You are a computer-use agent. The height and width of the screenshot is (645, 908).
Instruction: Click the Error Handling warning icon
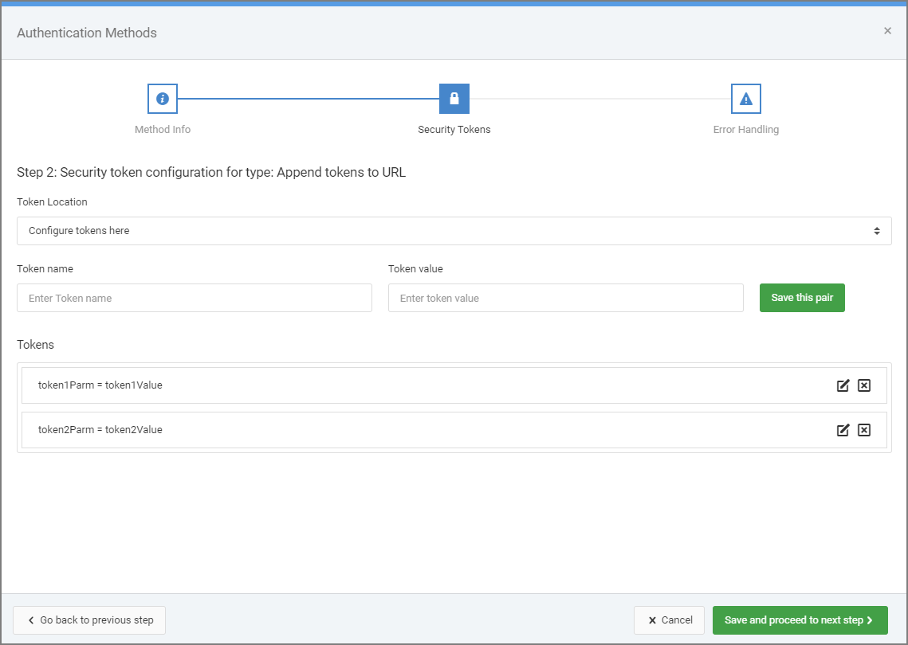click(x=746, y=99)
